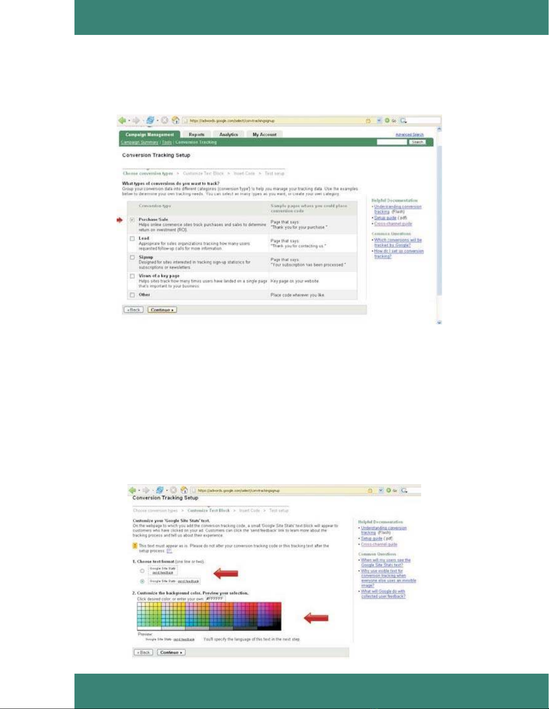Uncheck the Purchase/Sale conversion type checkbox
The width and height of the screenshot is (549, 709).
click(x=132, y=220)
